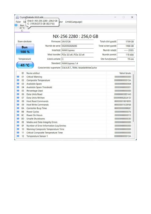151x214 pixels.
Task: Click the status icon for Percentage Used
Action: pyautogui.click(x=18, y=91)
